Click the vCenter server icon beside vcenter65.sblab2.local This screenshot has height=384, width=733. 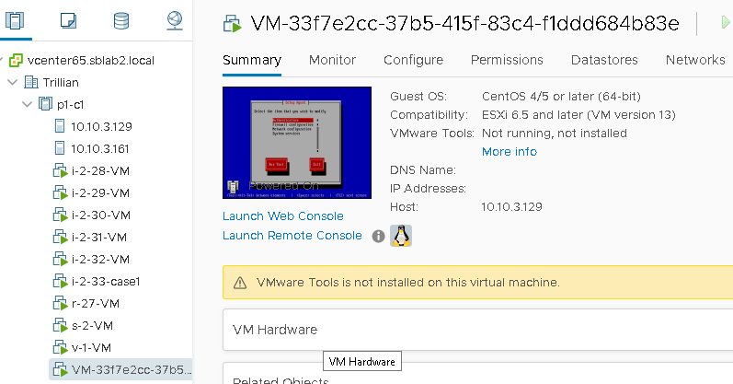[16, 61]
